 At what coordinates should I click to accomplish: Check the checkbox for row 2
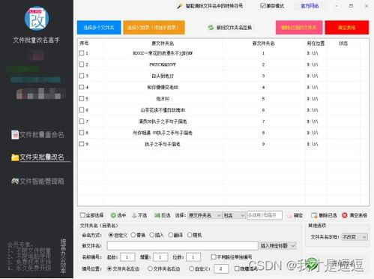coord(82,64)
